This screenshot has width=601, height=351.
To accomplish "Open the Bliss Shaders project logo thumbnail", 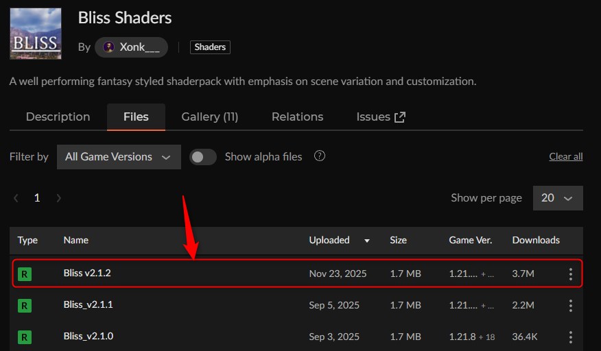I will (x=35, y=34).
